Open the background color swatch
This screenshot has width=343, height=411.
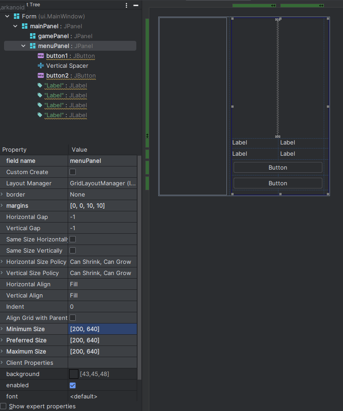pos(74,374)
